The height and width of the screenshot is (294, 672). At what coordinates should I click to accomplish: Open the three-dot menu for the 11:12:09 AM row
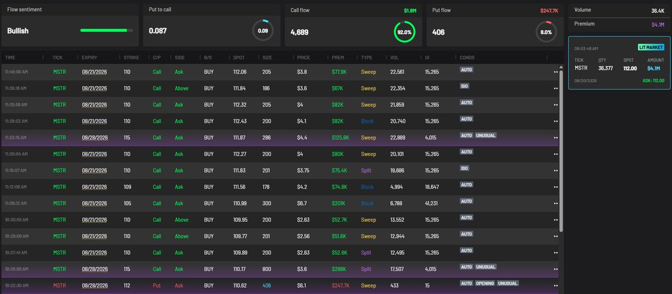[x=556, y=187]
